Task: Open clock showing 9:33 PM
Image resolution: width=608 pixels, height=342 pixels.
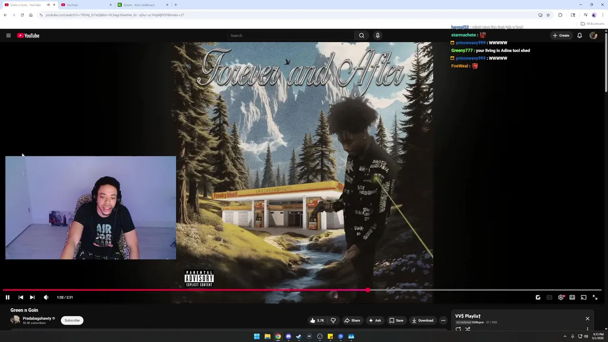Action: coord(597,336)
